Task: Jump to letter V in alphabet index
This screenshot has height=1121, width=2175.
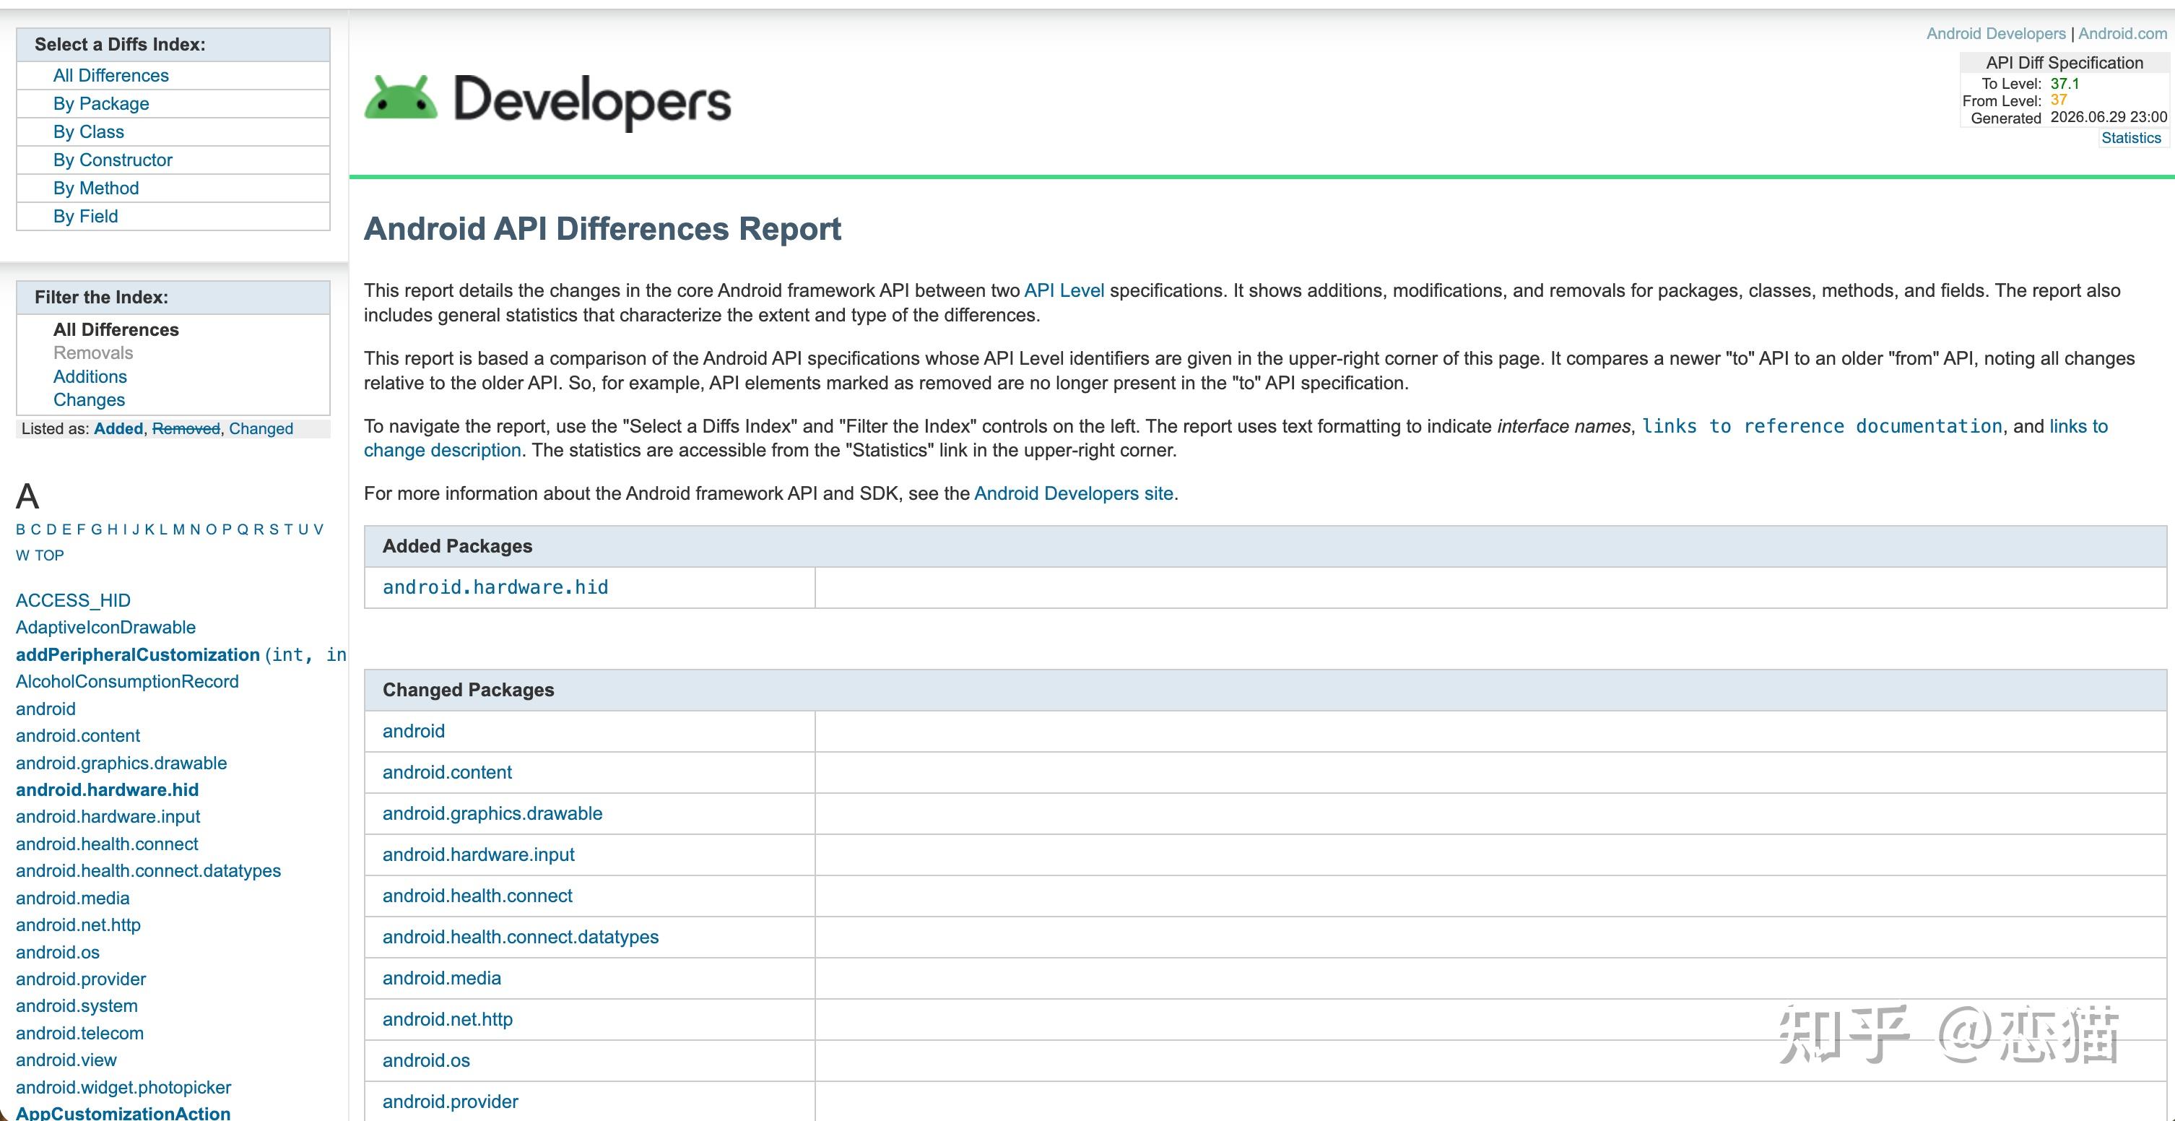Action: (x=318, y=529)
